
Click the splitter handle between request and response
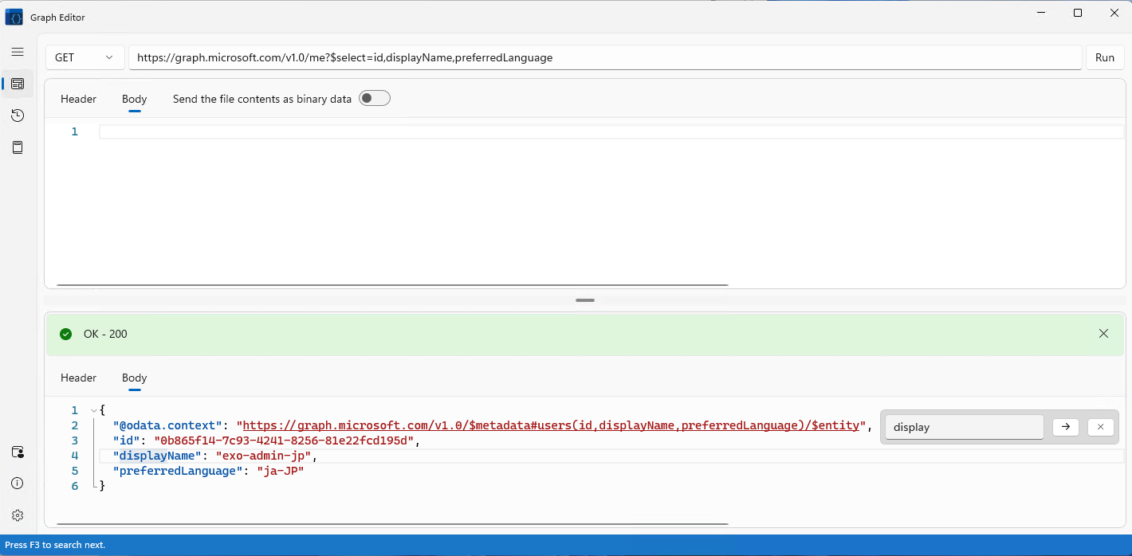pyautogui.click(x=585, y=300)
